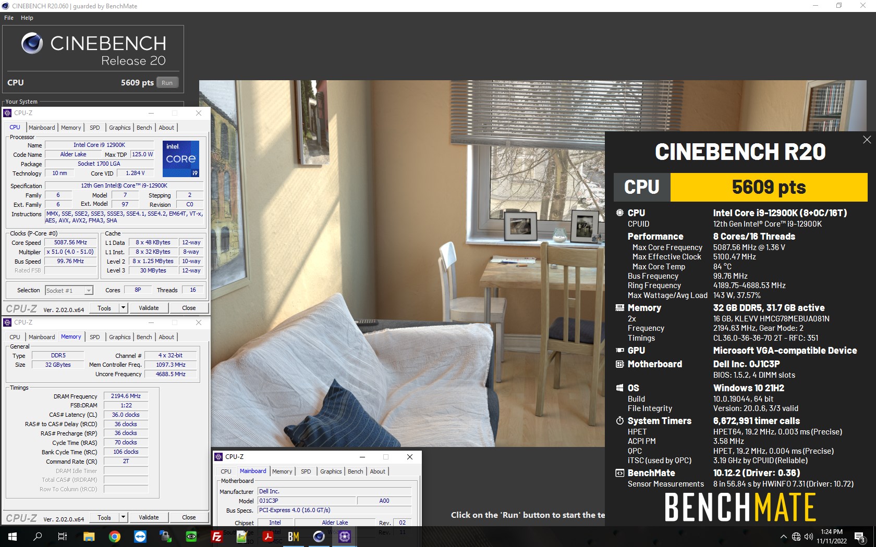Click the Core Speed value 5087.56 MHz

pos(71,242)
